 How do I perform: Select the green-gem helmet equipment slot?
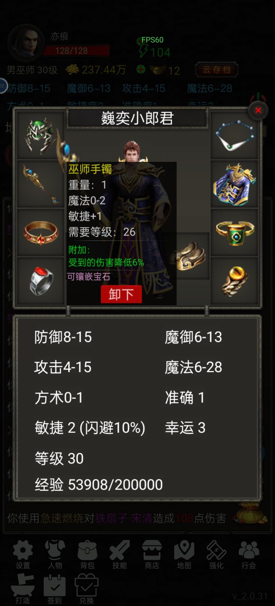click(x=40, y=135)
